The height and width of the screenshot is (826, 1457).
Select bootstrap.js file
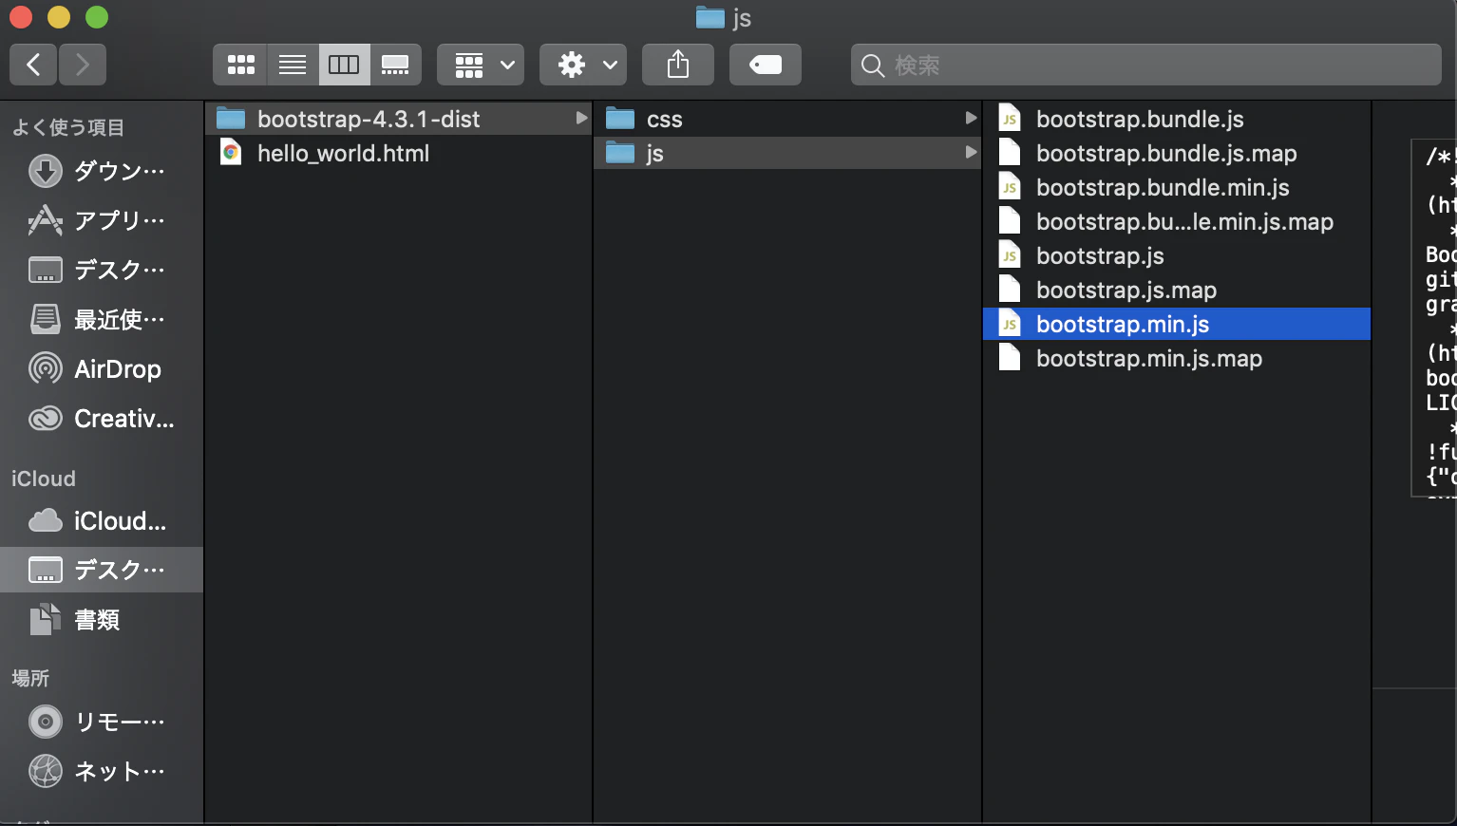1177,255
